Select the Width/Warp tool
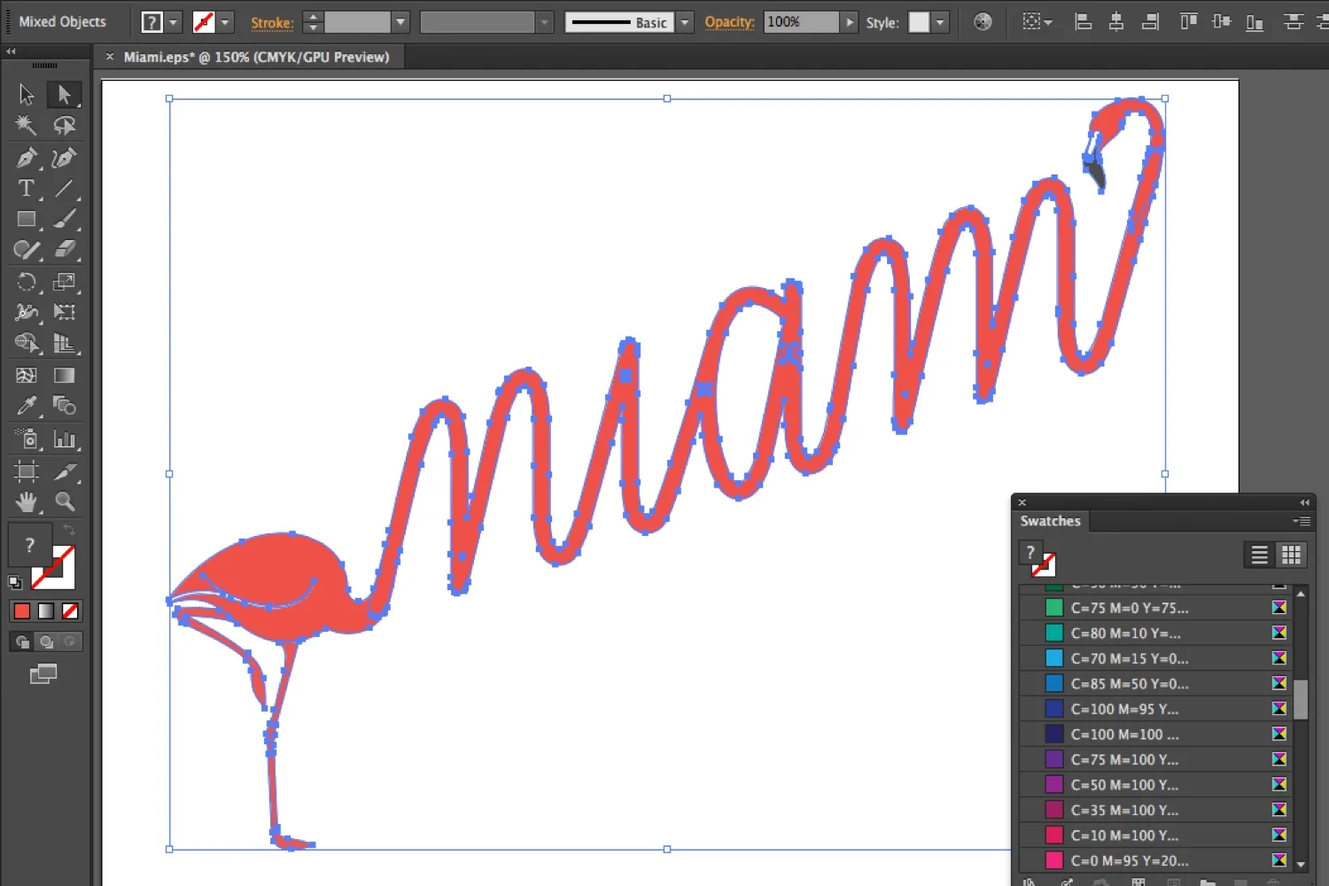 [x=26, y=312]
